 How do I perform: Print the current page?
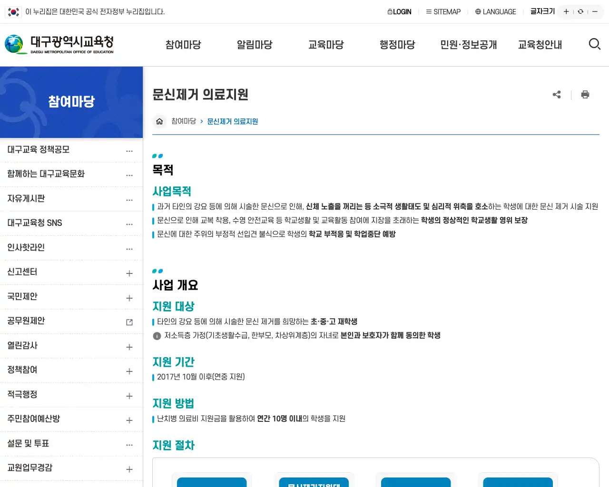pos(585,94)
